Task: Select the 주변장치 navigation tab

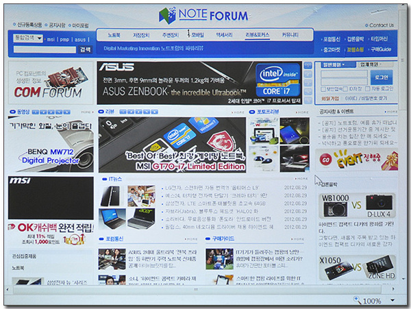Action: pyautogui.click(x=171, y=35)
